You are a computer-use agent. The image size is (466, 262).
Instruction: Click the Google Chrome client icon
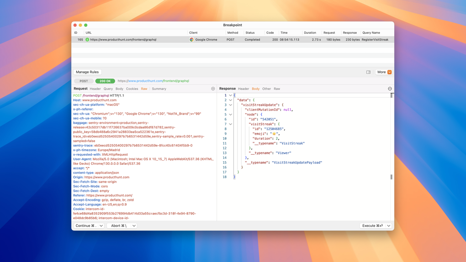click(192, 40)
